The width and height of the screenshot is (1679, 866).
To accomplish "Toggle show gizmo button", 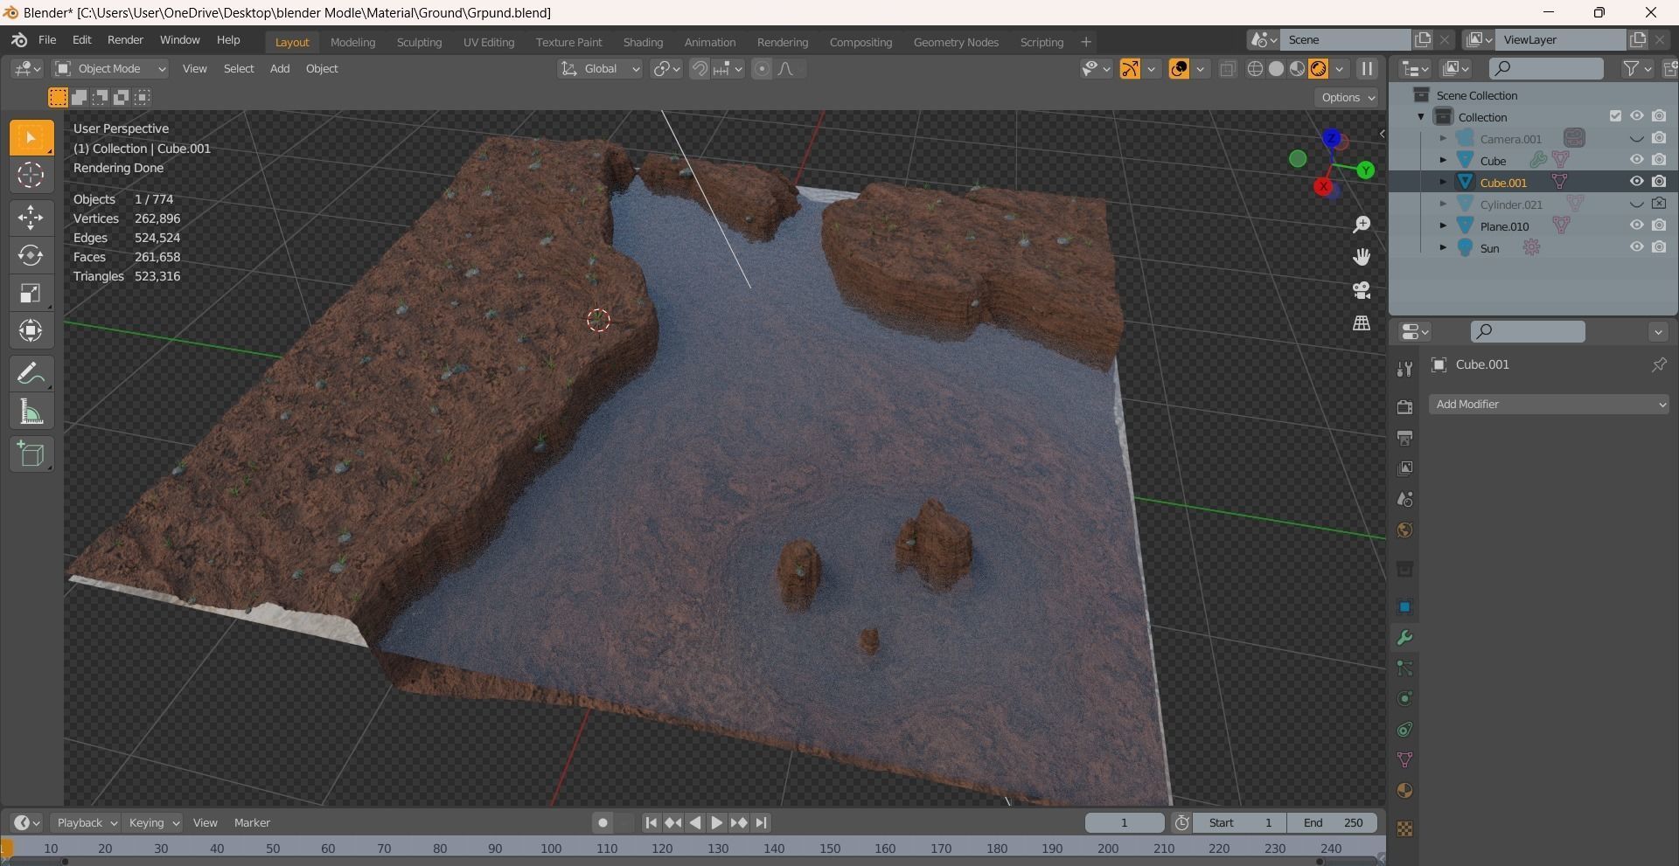I will click(x=1130, y=69).
